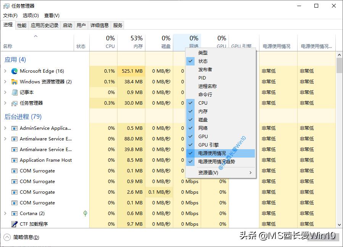Image resolution: width=343 pixels, height=247 pixels.
Task: Expand the Microsoft Edge process group
Action: pos(5,71)
